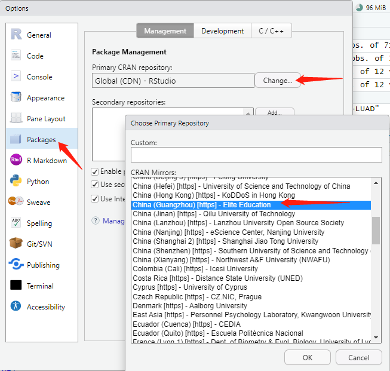The width and height of the screenshot is (390, 371).
Task: Select China (Guangzhou) Elite Education mirror
Action: 251,205
